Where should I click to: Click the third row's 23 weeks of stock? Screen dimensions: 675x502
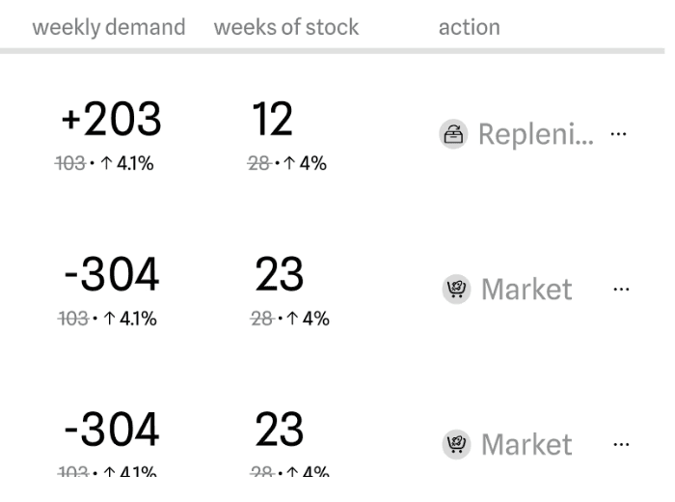[x=280, y=430]
